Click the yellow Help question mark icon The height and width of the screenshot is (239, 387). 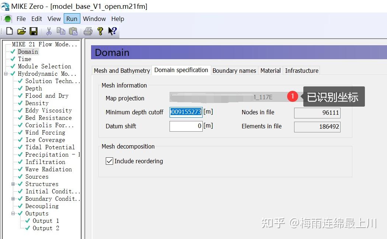(x=100, y=31)
